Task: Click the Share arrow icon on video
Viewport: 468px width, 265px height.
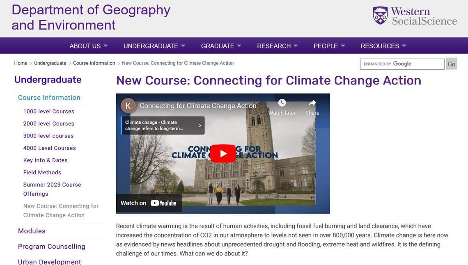Action: tap(312, 103)
